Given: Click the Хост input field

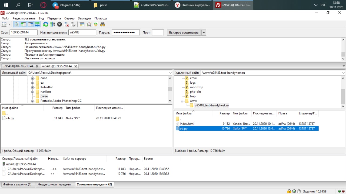Looking at the screenshot, I should pyautogui.click(x=24, y=33).
